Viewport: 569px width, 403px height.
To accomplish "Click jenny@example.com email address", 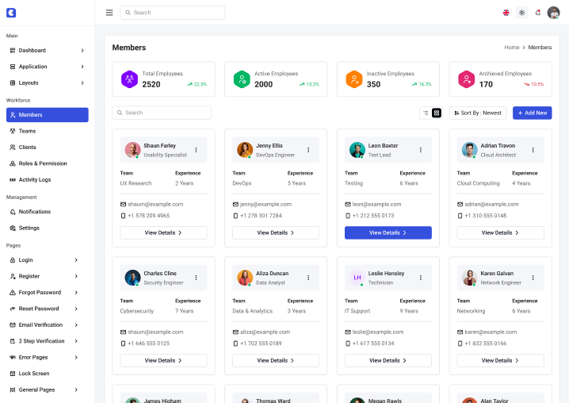I will [x=266, y=204].
